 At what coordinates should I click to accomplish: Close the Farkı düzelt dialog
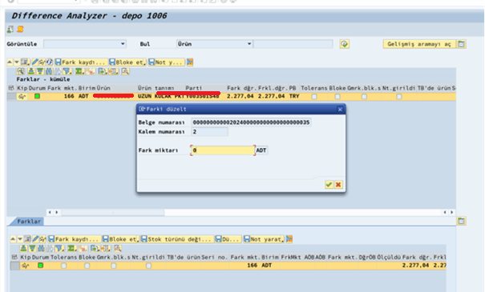coord(340,110)
